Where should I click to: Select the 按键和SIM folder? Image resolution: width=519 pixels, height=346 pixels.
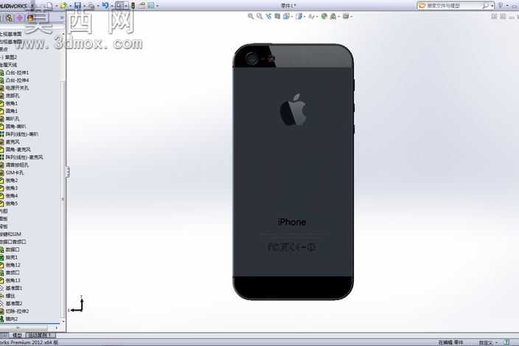10,234
